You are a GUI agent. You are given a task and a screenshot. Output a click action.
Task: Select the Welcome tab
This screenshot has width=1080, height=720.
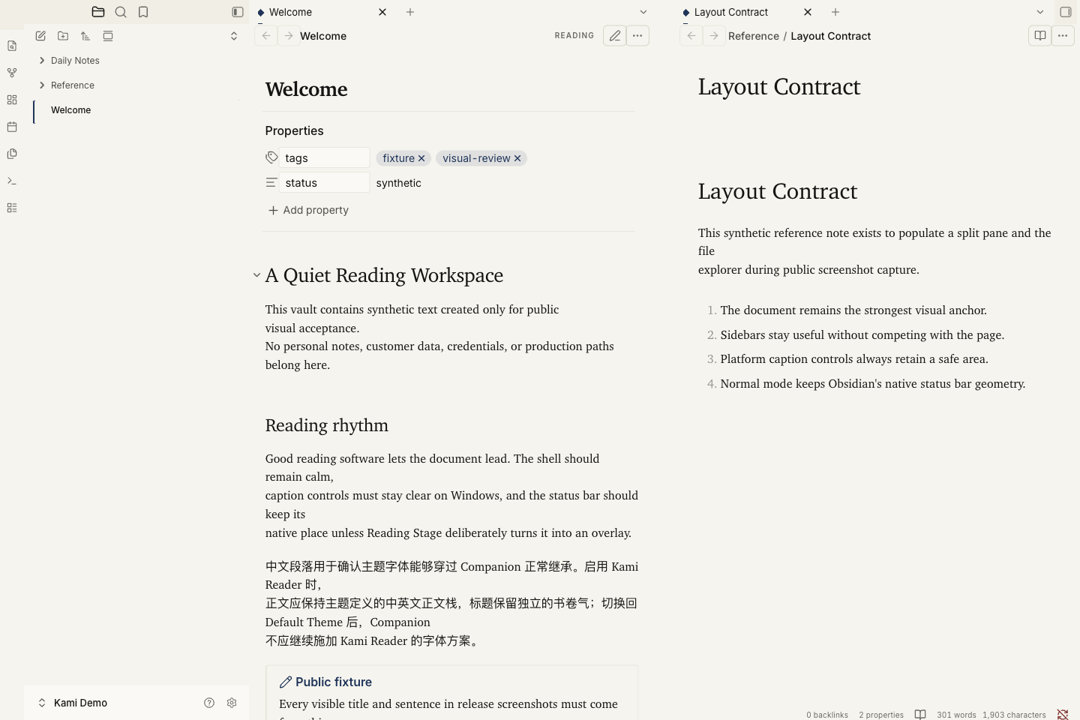pyautogui.click(x=322, y=12)
